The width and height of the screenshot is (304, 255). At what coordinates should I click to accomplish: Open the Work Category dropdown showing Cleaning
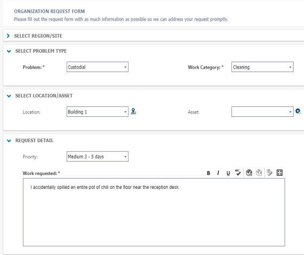coord(262,67)
